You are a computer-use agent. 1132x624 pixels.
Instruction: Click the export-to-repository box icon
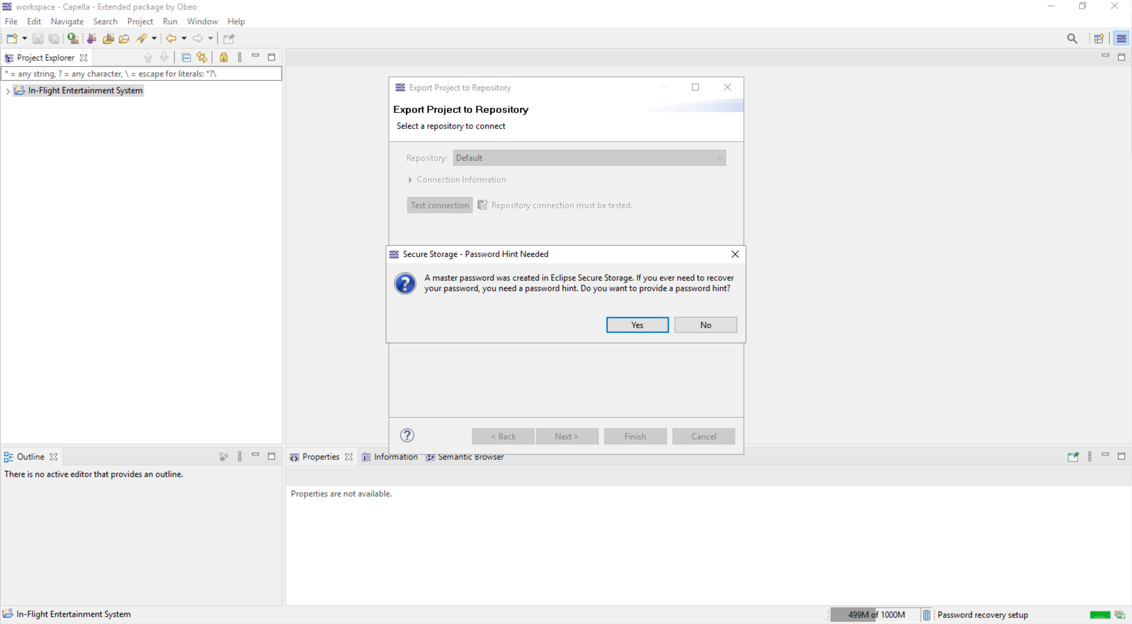[x=108, y=39]
